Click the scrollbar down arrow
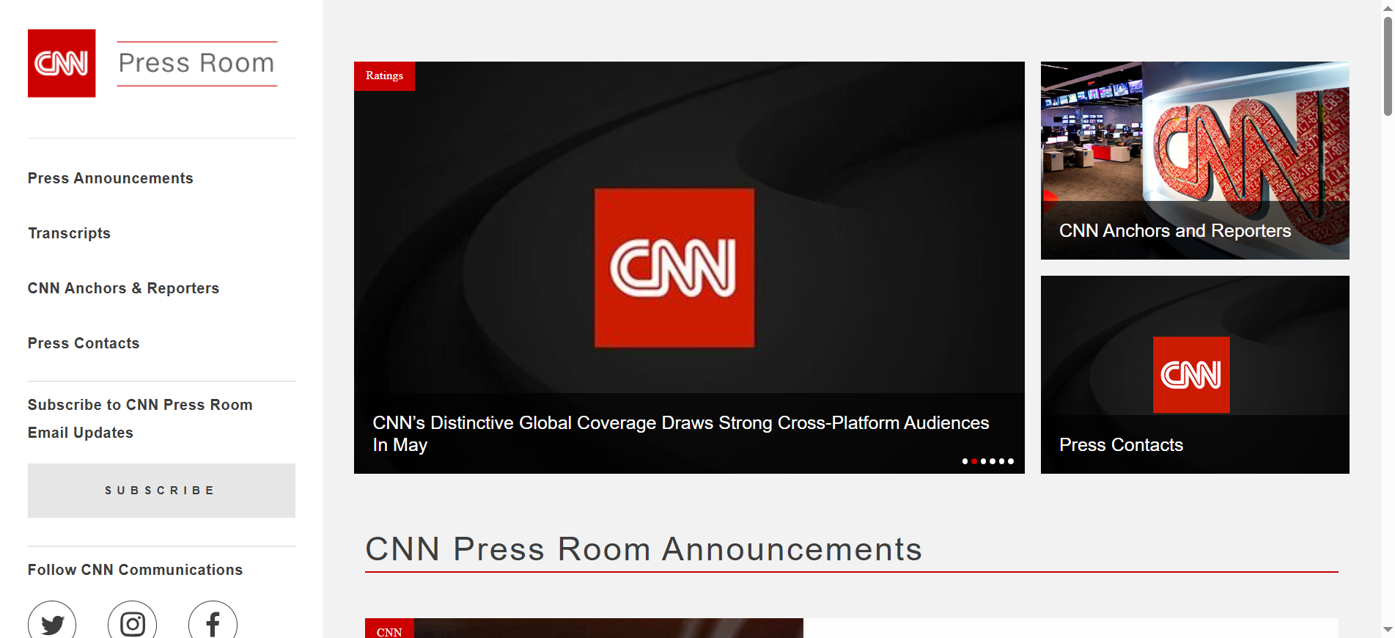Image resolution: width=1395 pixels, height=638 pixels. click(x=1388, y=630)
